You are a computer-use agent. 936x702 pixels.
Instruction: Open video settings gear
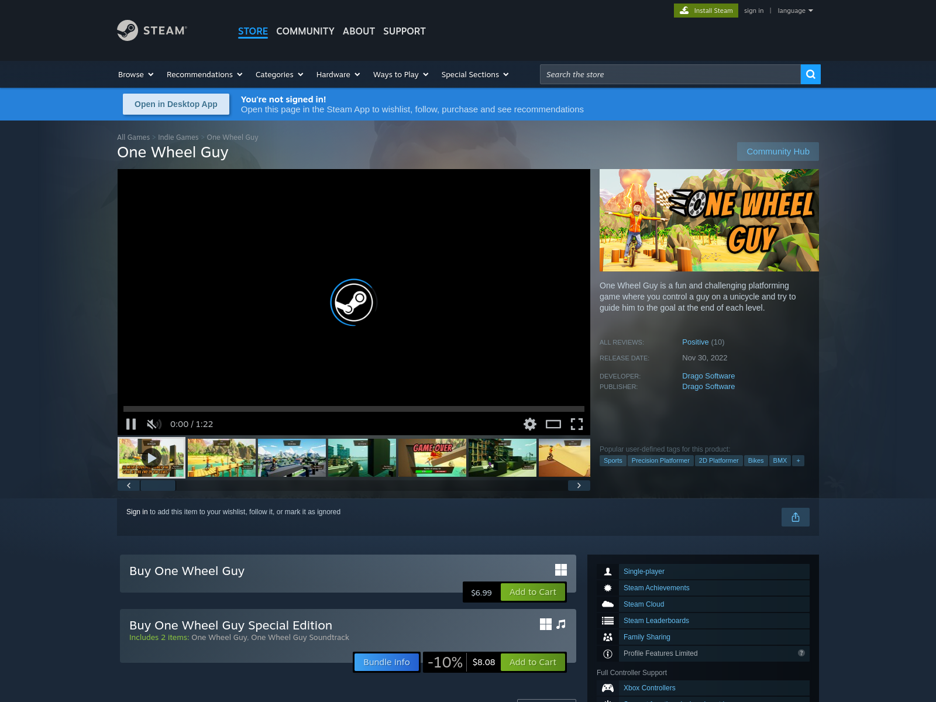(x=530, y=424)
